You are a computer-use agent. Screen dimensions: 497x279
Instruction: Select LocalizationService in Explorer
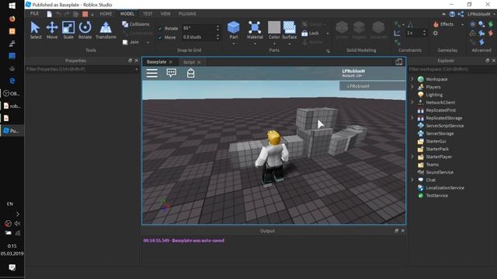pos(445,188)
